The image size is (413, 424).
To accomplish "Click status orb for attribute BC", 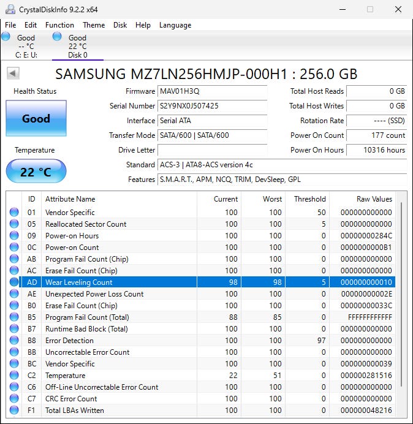I will tap(14, 363).
